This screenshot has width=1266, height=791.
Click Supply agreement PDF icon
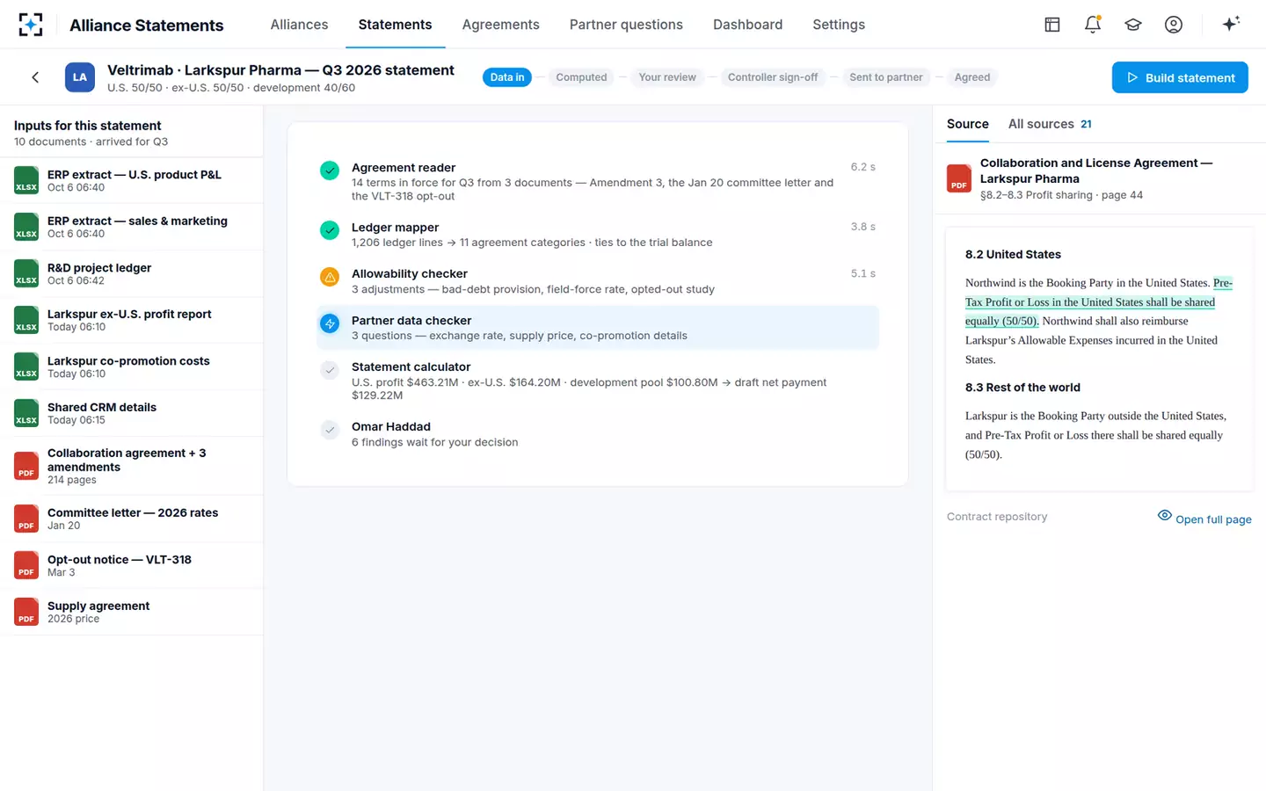[26, 612]
